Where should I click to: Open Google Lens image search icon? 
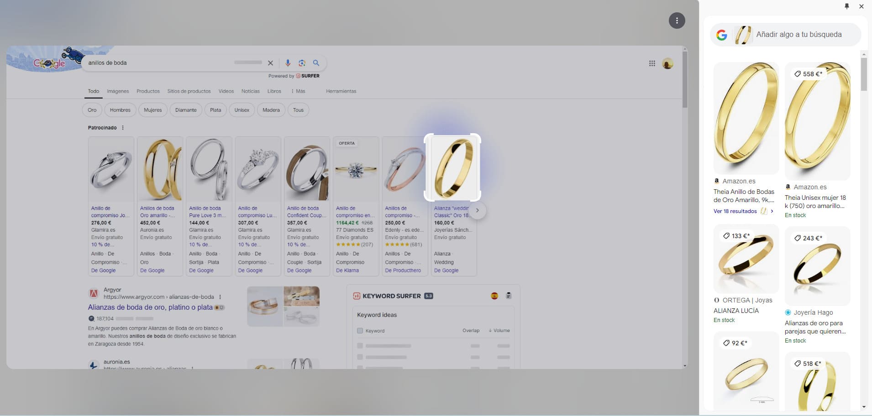coord(302,63)
